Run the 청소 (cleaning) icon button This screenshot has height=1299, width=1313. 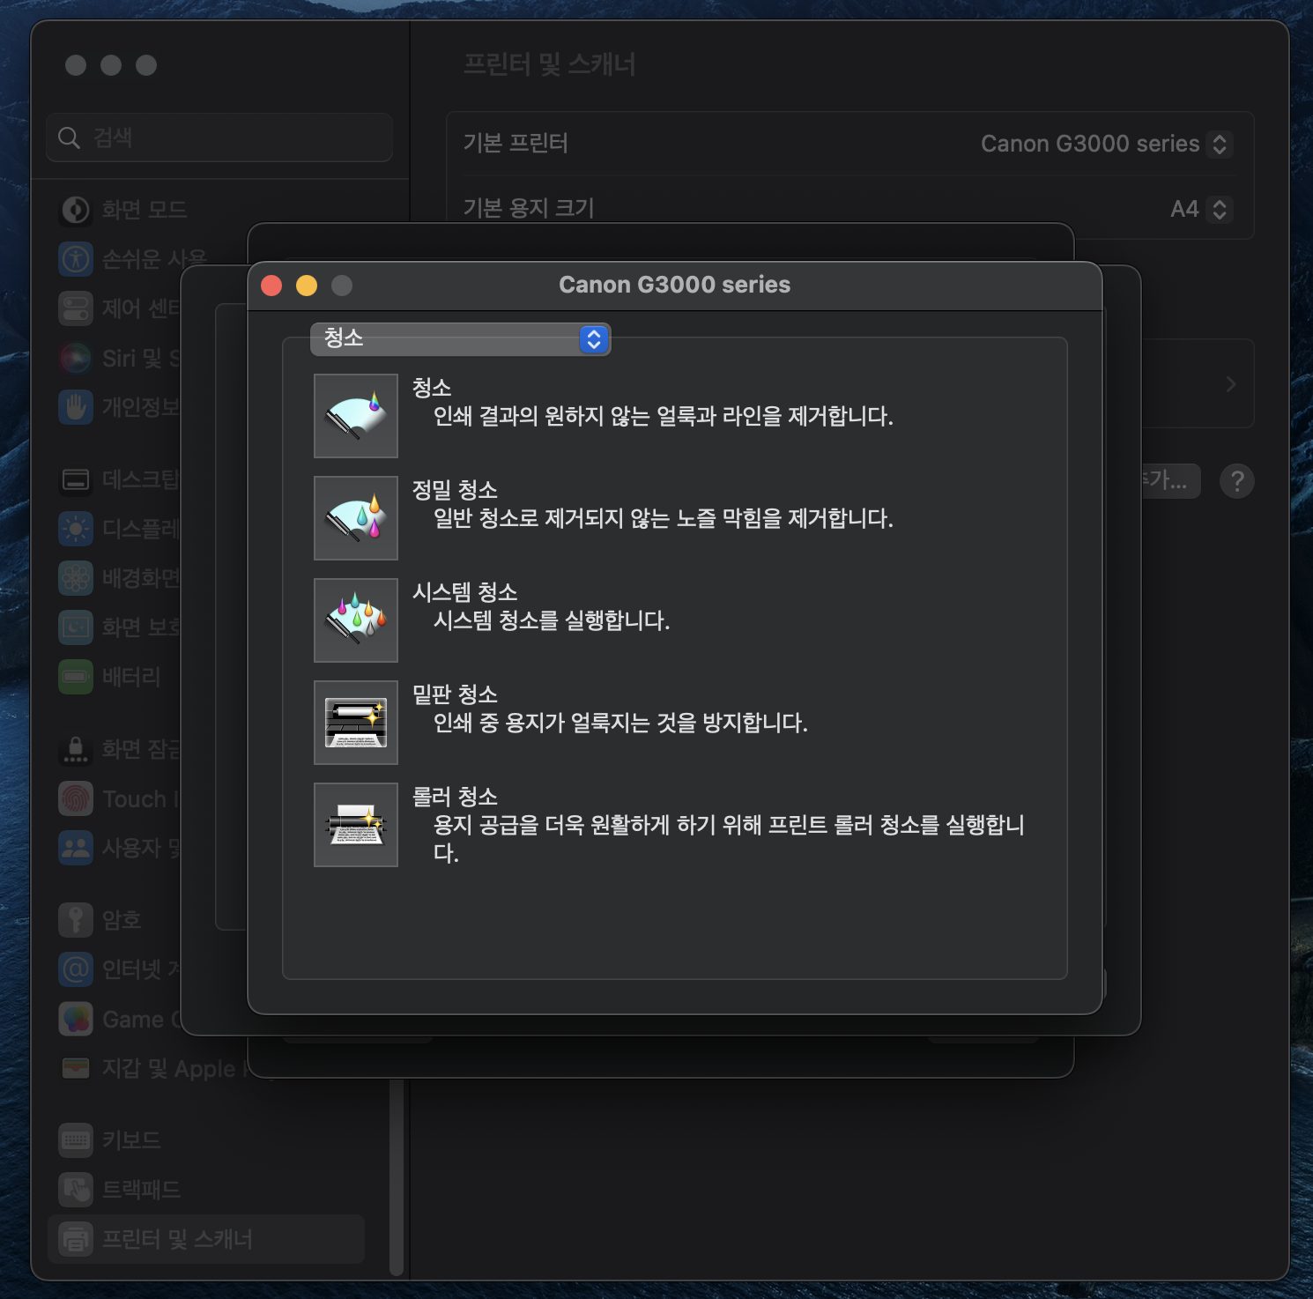pyautogui.click(x=356, y=416)
